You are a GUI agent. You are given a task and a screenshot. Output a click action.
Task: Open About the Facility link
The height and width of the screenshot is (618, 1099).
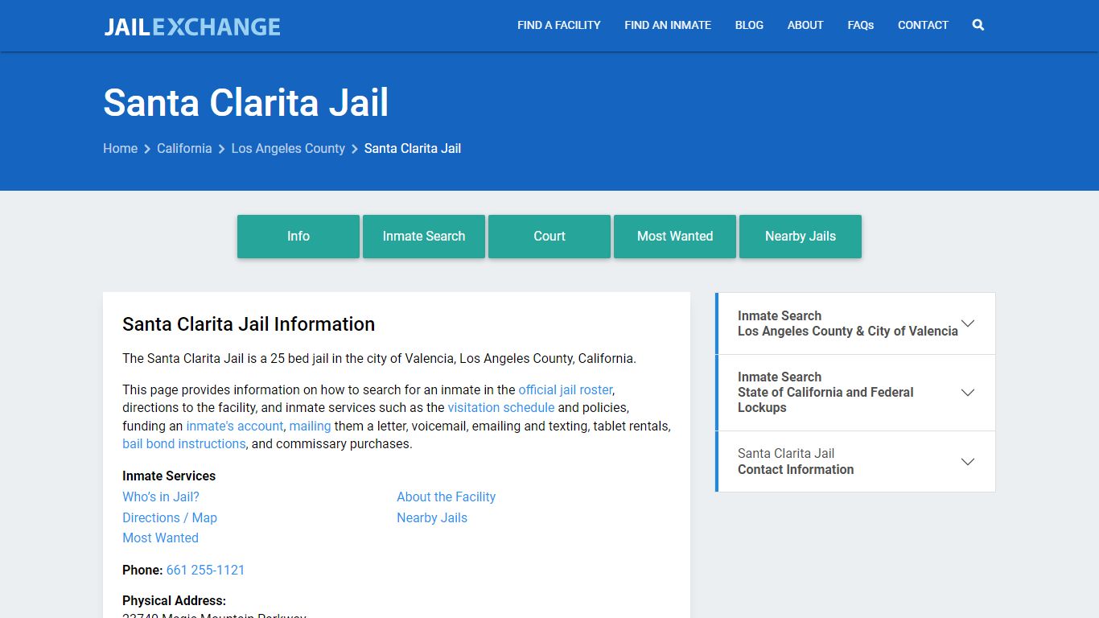pos(446,496)
